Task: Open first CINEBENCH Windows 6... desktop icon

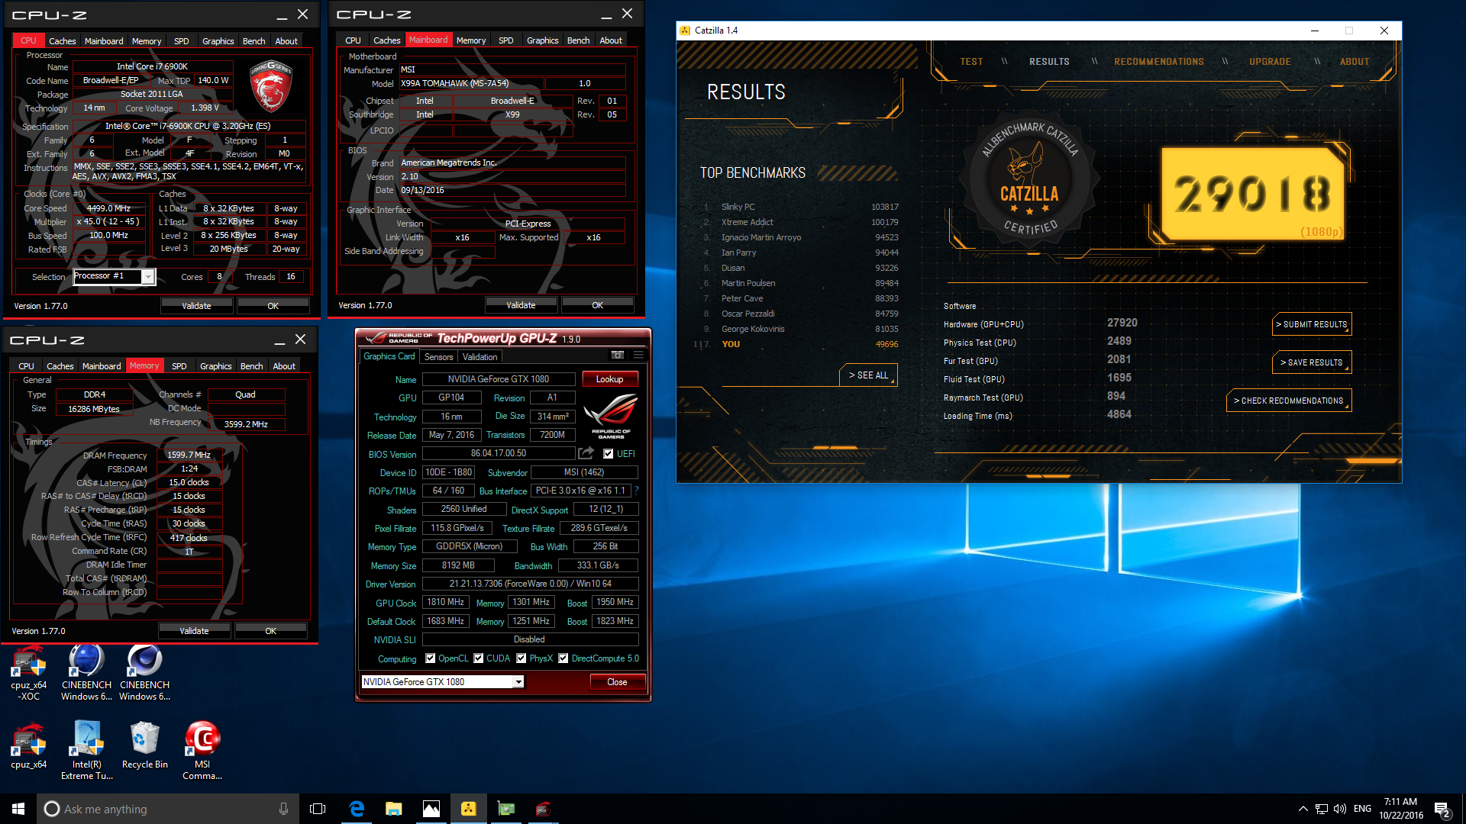Action: pos(86,674)
